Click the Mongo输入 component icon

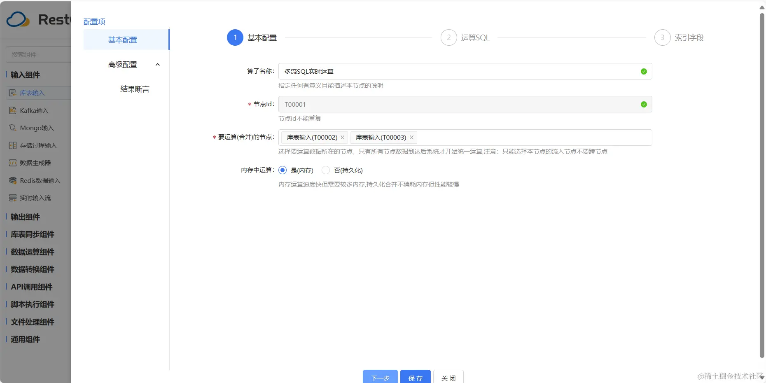(13, 128)
